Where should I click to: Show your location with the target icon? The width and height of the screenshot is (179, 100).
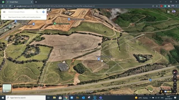[x=175, y=81]
